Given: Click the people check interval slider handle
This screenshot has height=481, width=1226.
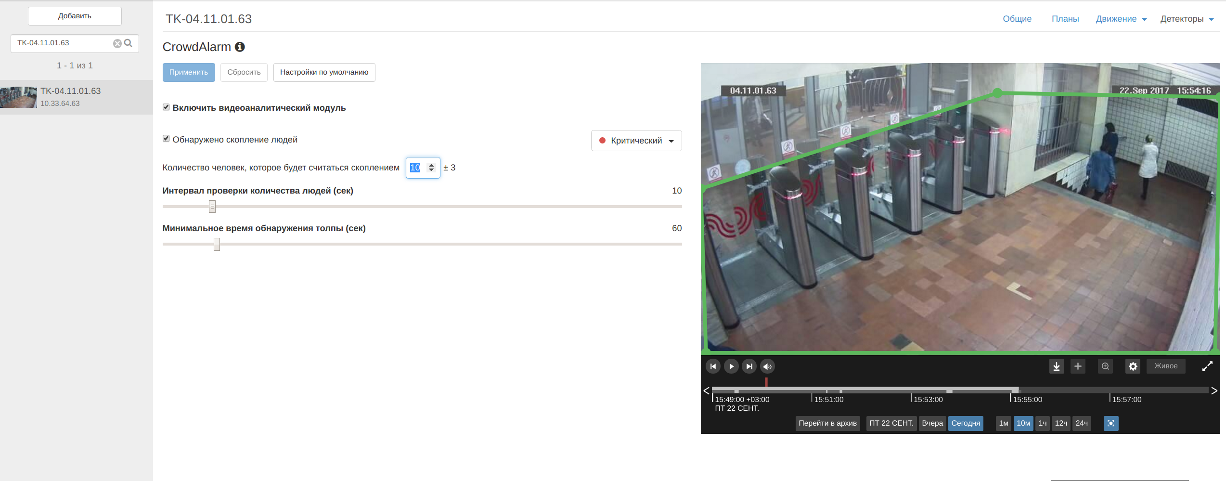Looking at the screenshot, I should coord(212,207).
